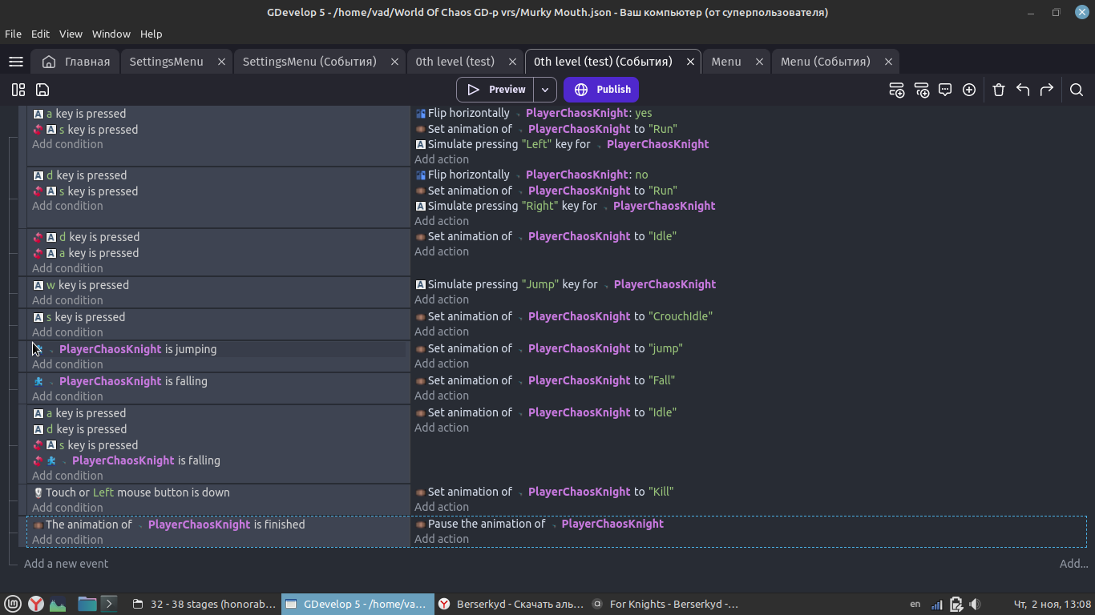The width and height of the screenshot is (1095, 615).
Task: Open object dropdown in Simulate pressing "Left" action
Action: [599, 145]
